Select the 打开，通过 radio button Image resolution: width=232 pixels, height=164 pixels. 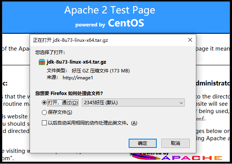(44, 102)
